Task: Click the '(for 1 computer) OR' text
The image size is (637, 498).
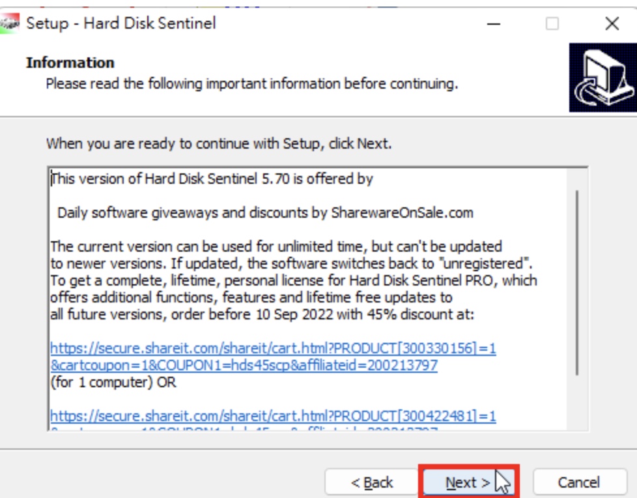Action: pyautogui.click(x=113, y=382)
